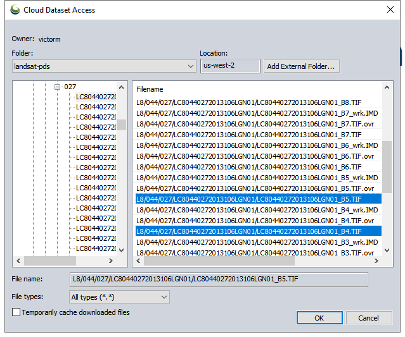Select the highlighted LGN01_B4.TIF file row
Viewport: 405px width, 337px height.
249,231
